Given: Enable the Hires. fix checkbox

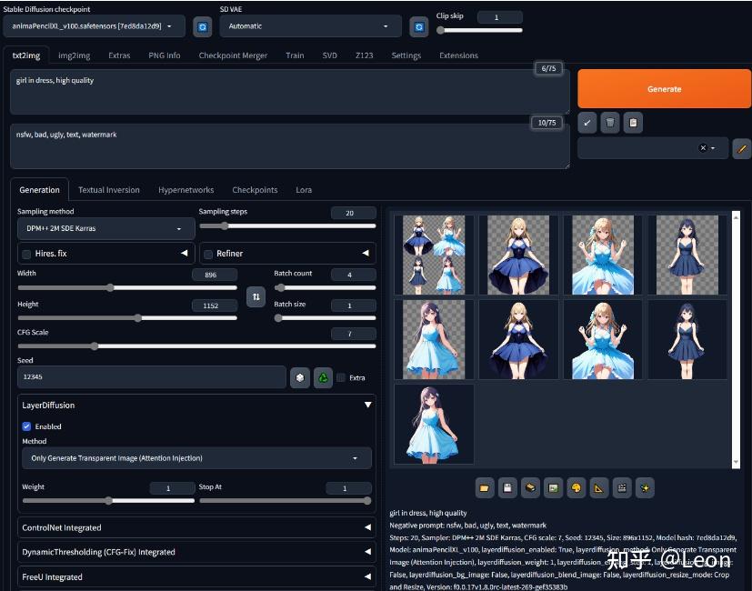Looking at the screenshot, I should pyautogui.click(x=27, y=255).
